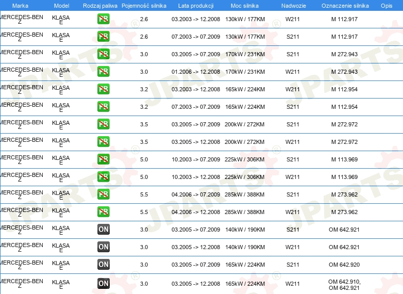This screenshot has height=294, width=403.
Task: Click M 112.917 in the W211 row
Action: pyautogui.click(x=344, y=19)
